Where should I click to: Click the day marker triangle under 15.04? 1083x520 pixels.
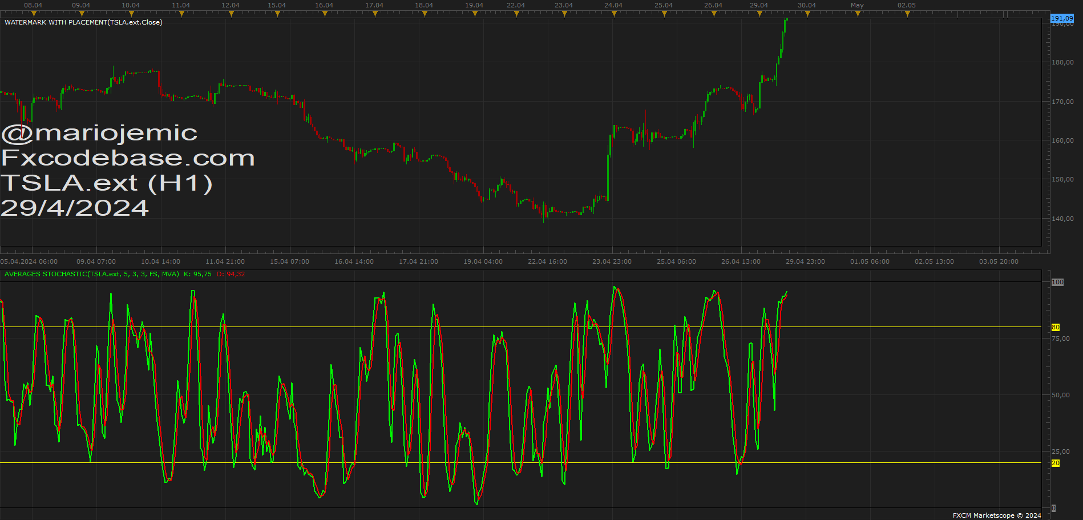277,14
